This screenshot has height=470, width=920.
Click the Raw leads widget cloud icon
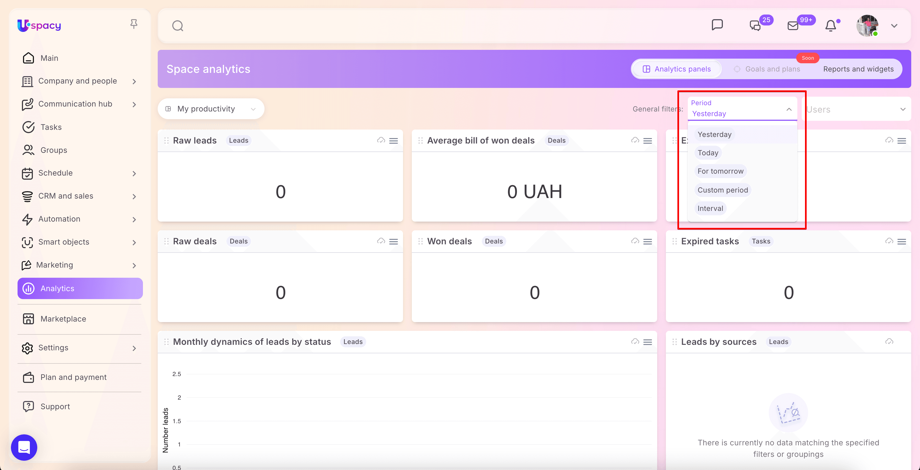tap(381, 140)
